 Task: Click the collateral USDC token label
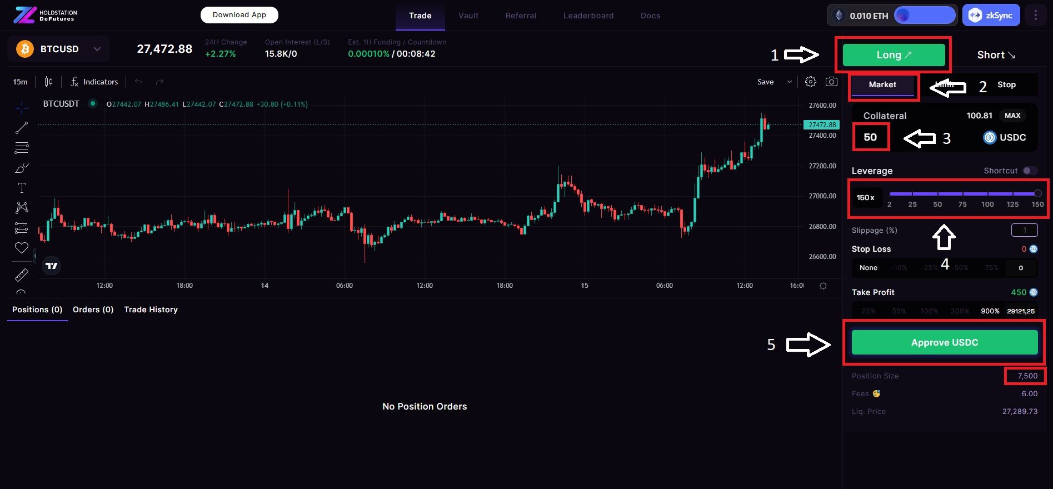pyautogui.click(x=1005, y=137)
